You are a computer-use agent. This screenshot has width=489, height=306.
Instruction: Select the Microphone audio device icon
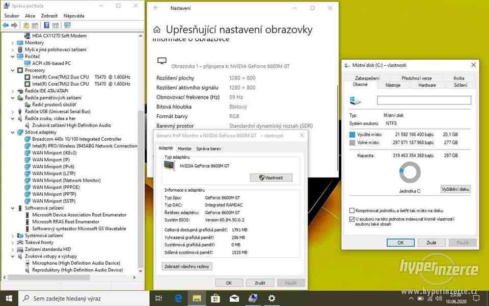pyautogui.click(x=28, y=263)
